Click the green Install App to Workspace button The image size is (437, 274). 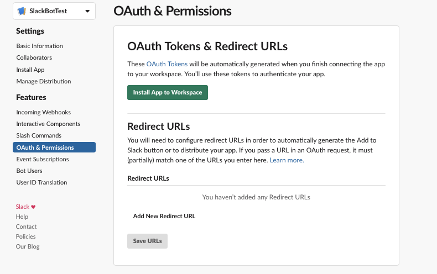pyautogui.click(x=168, y=92)
